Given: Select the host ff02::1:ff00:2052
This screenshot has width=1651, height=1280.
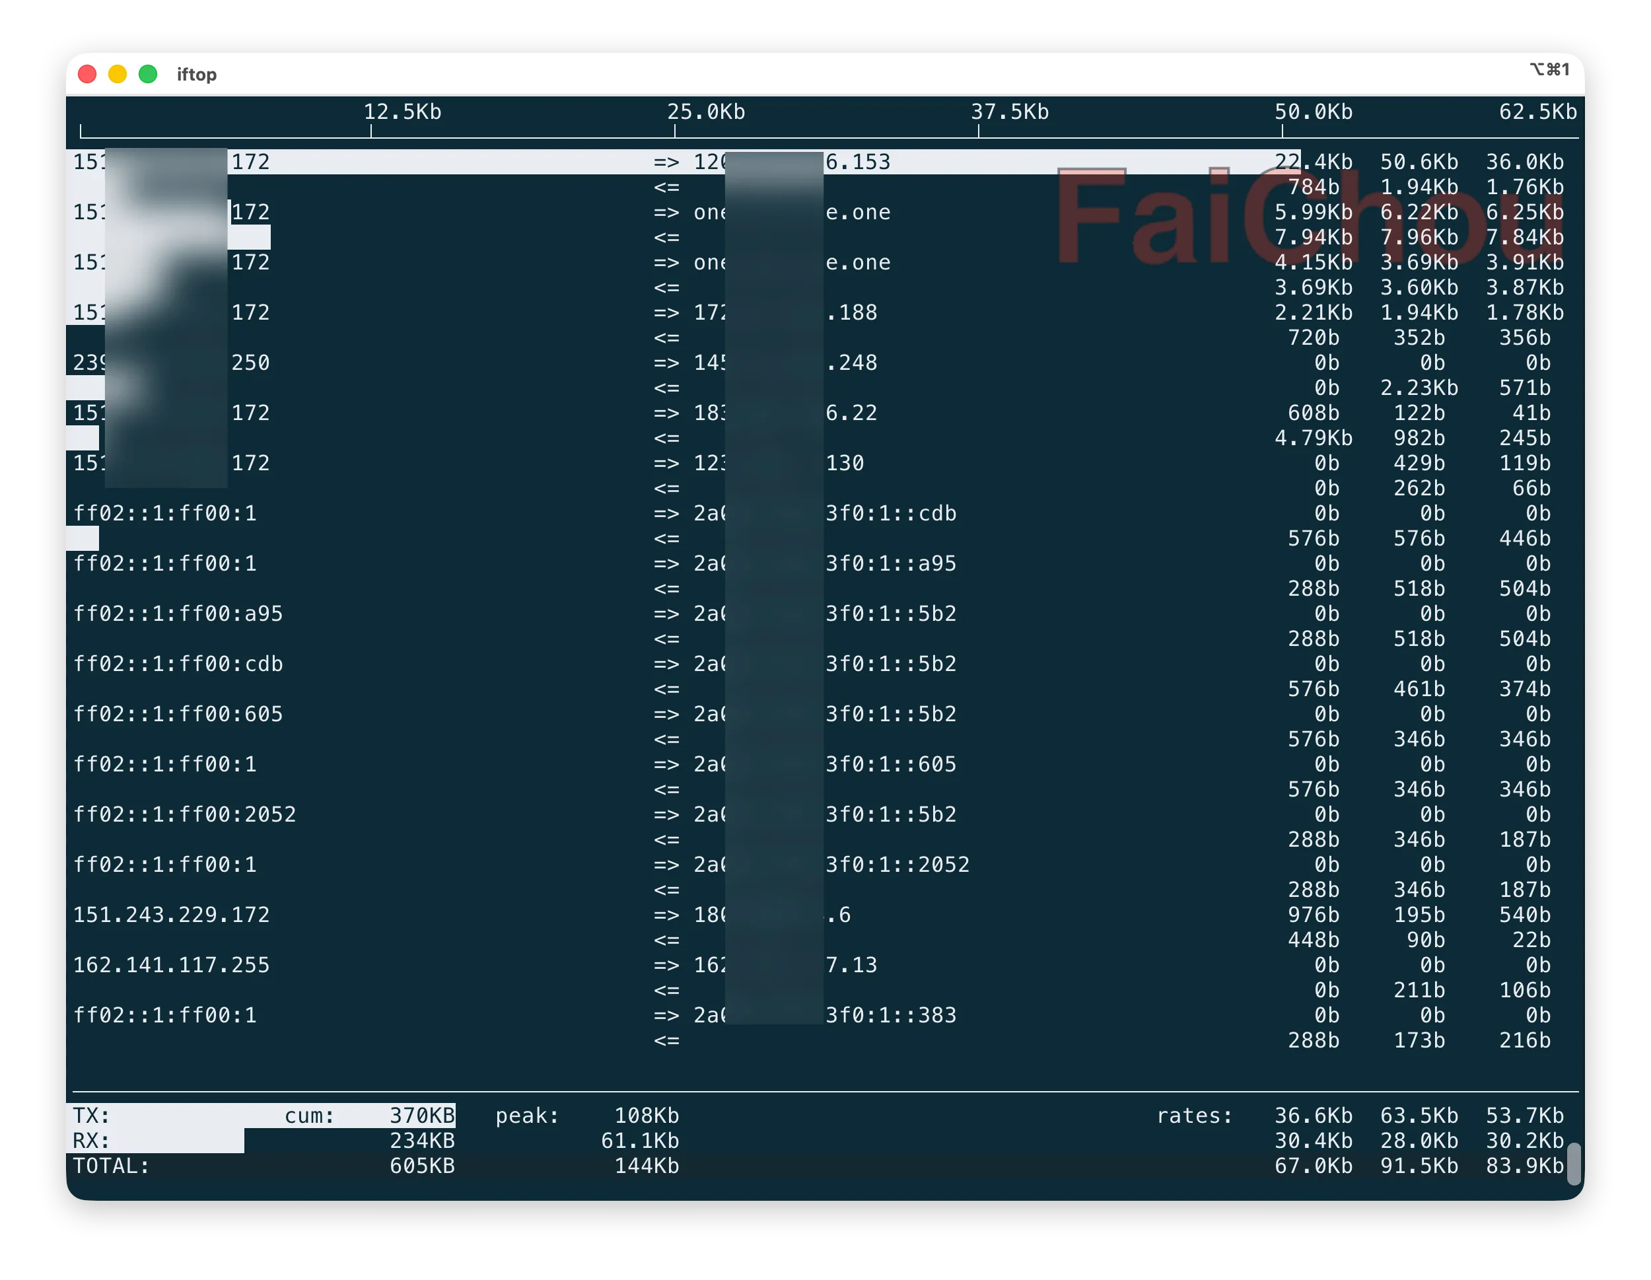Looking at the screenshot, I should coord(184,814).
